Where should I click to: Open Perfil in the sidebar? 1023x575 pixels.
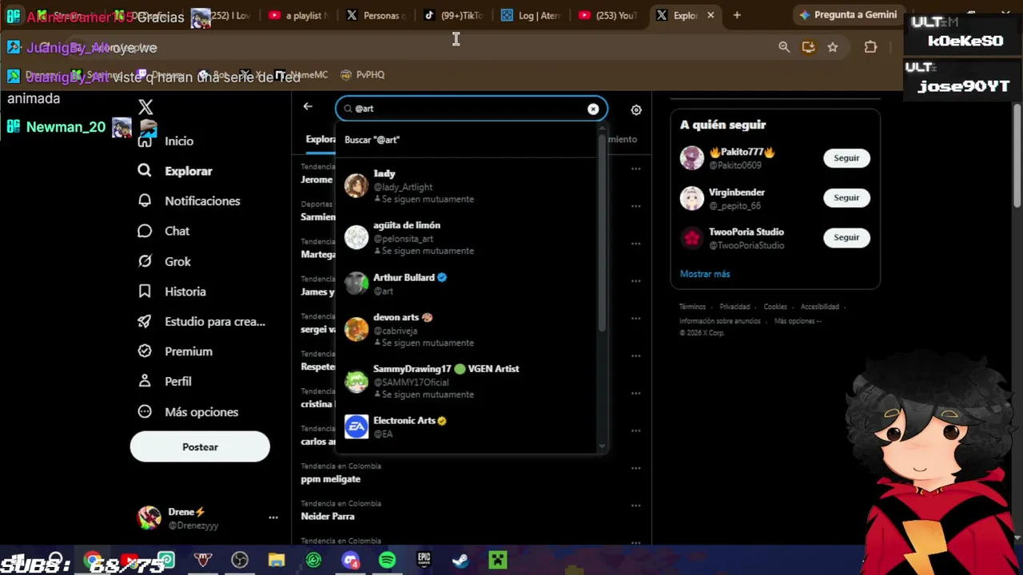point(165,382)
